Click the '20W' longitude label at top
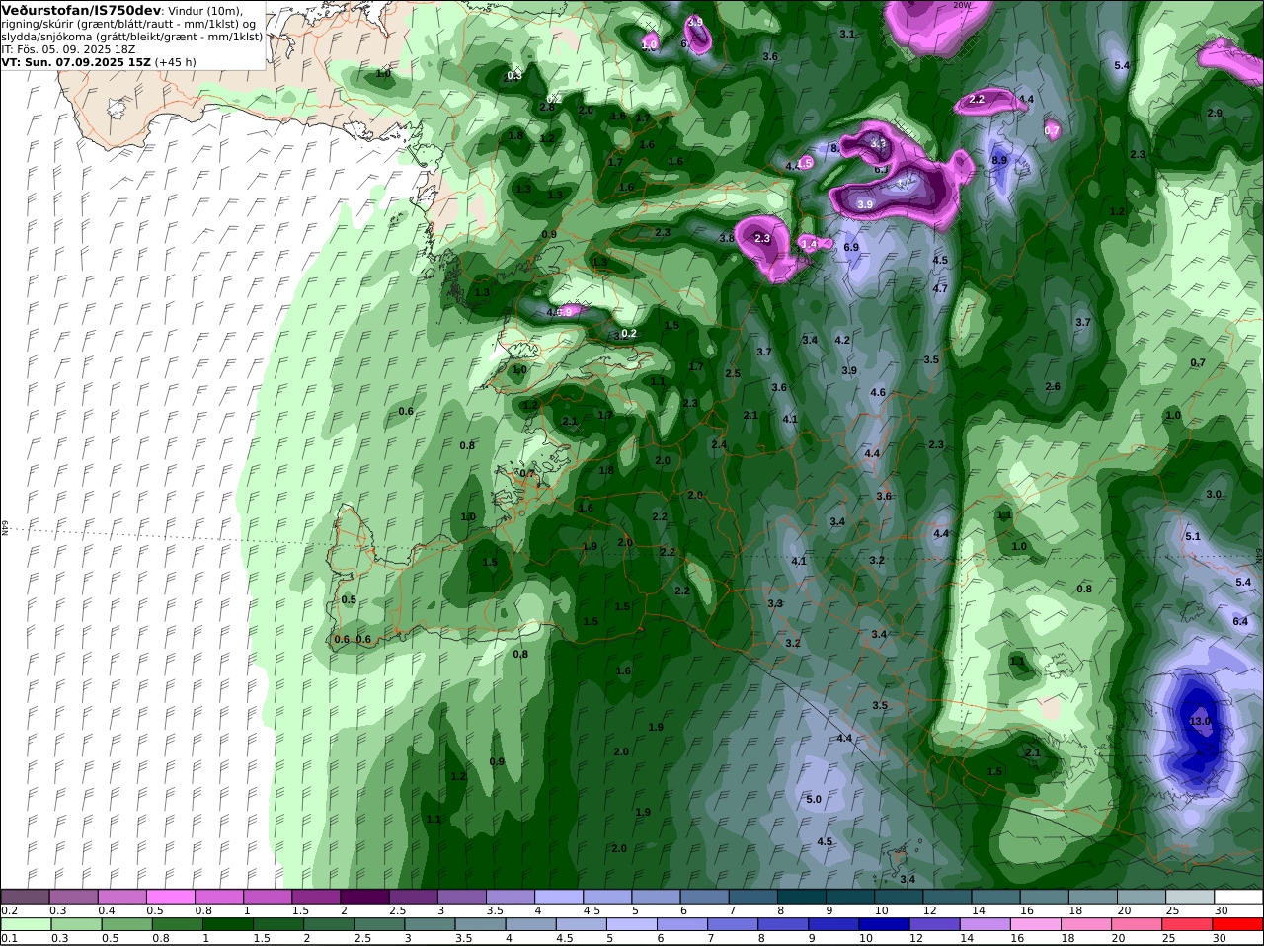This screenshot has height=946, width=1264. tap(963, 4)
